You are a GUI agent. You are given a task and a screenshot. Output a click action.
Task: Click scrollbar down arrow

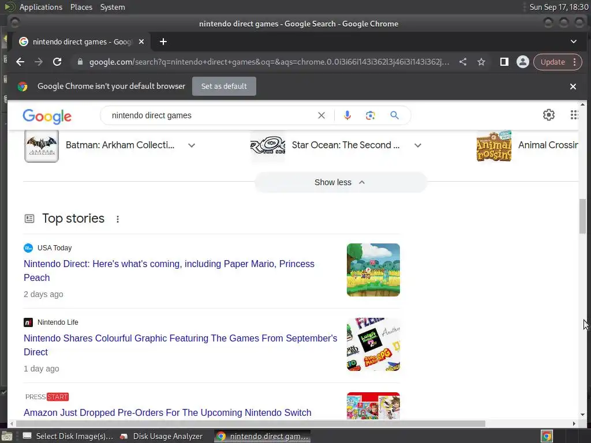click(583, 415)
